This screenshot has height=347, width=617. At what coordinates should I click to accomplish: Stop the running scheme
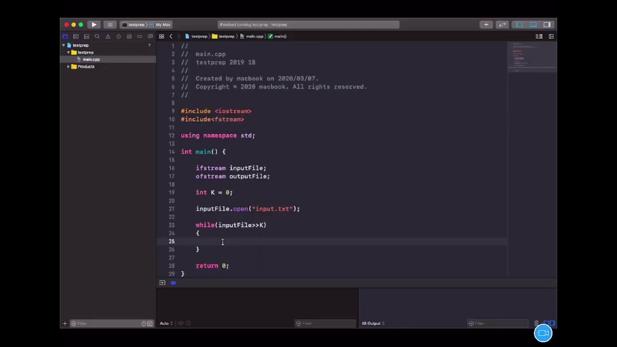tap(110, 25)
